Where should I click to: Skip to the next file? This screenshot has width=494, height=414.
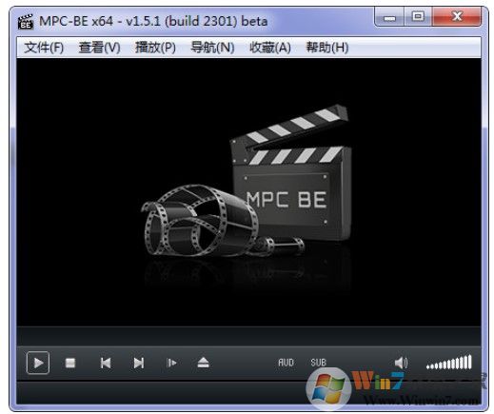click(139, 363)
